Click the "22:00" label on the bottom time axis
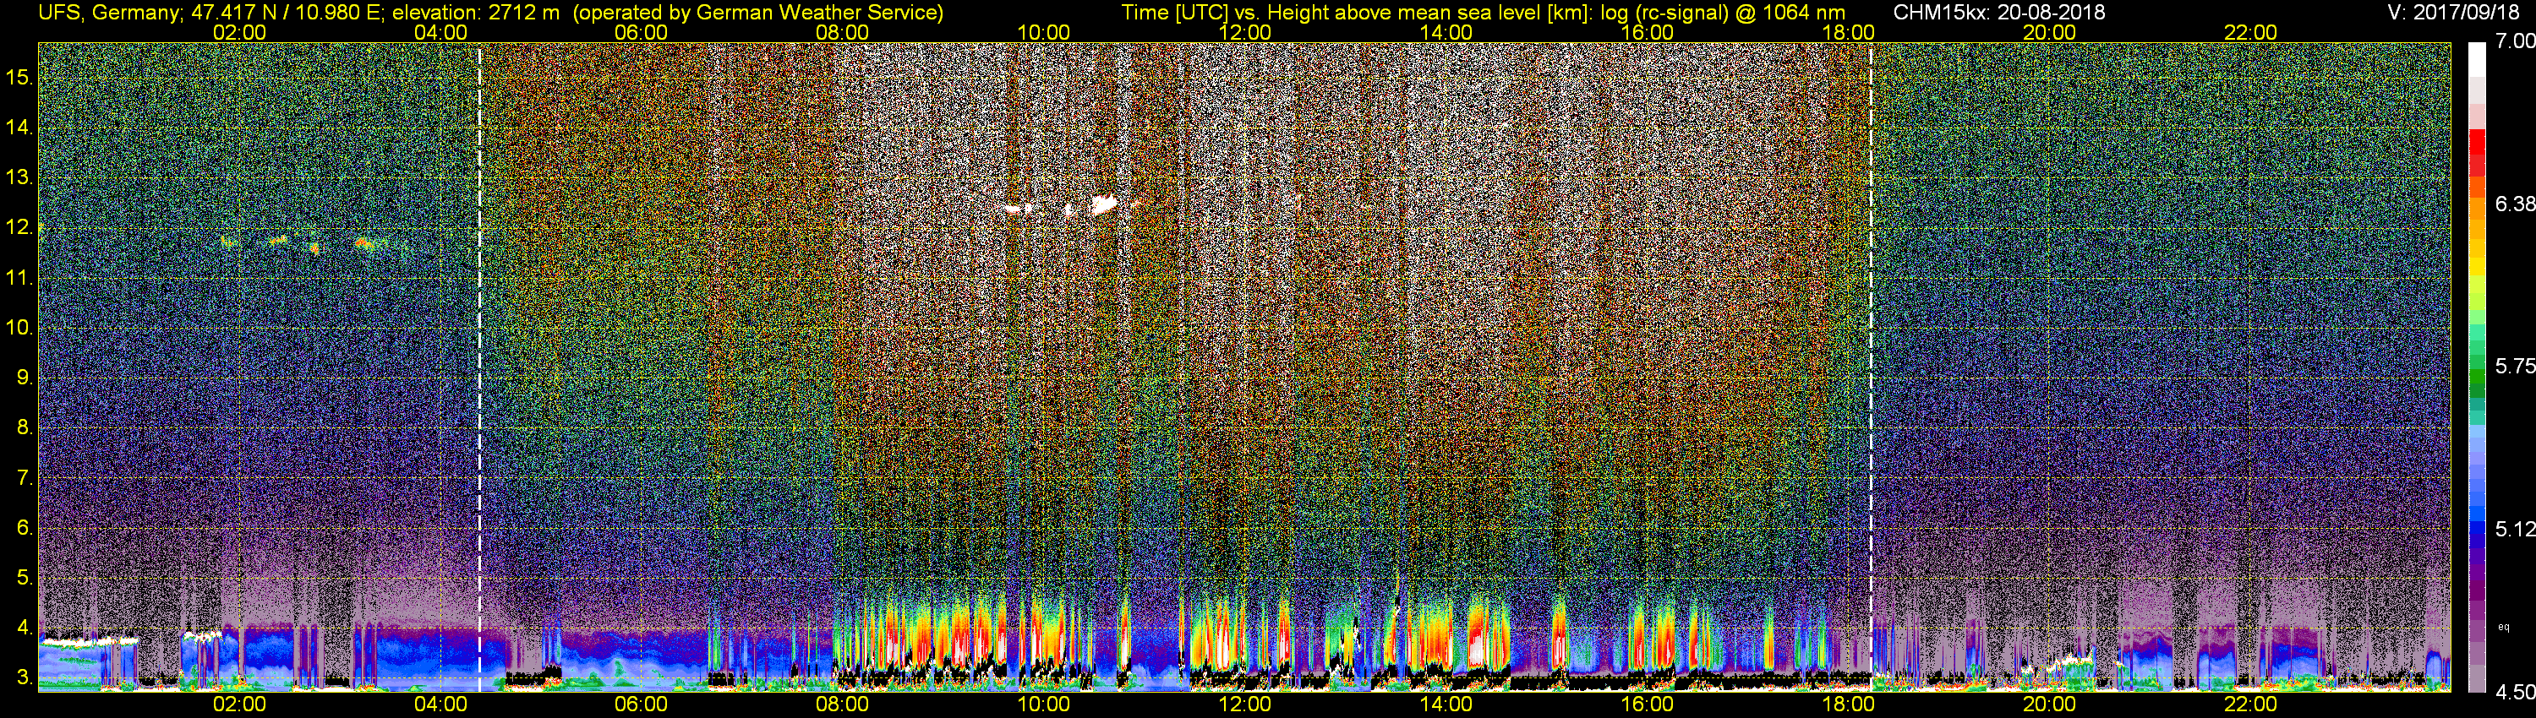This screenshot has height=718, width=2536. [x=2250, y=704]
